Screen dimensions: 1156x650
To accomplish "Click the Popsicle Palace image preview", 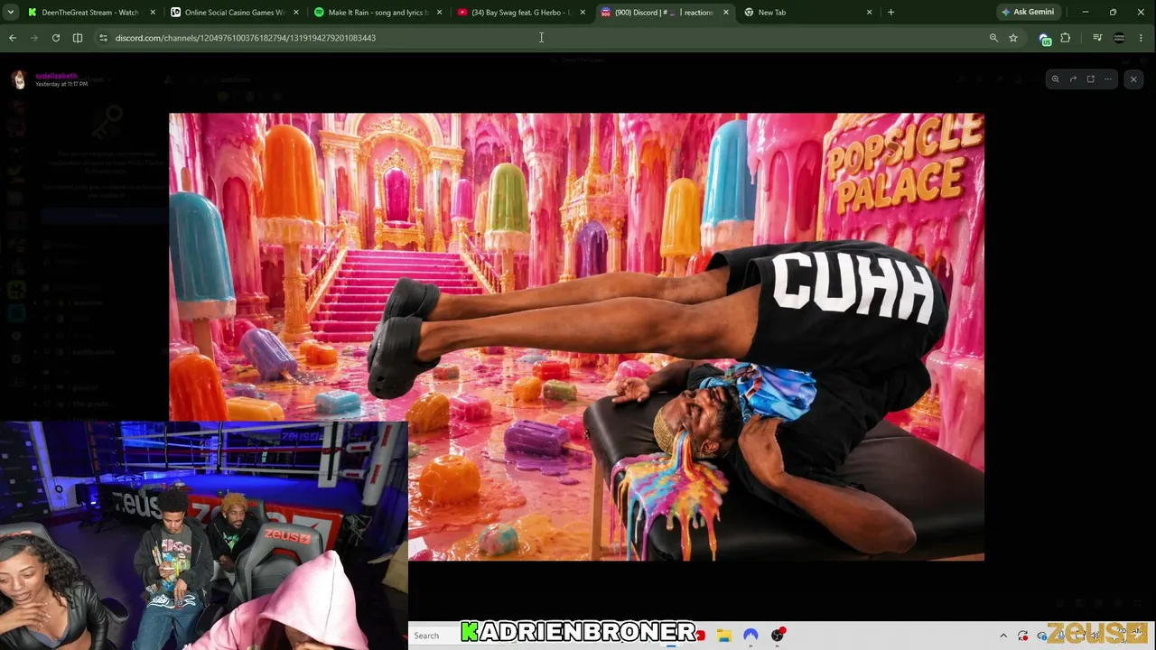I will [x=576, y=337].
